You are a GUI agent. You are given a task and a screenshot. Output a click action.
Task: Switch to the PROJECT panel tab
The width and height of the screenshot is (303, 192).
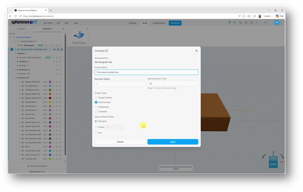(47, 29)
